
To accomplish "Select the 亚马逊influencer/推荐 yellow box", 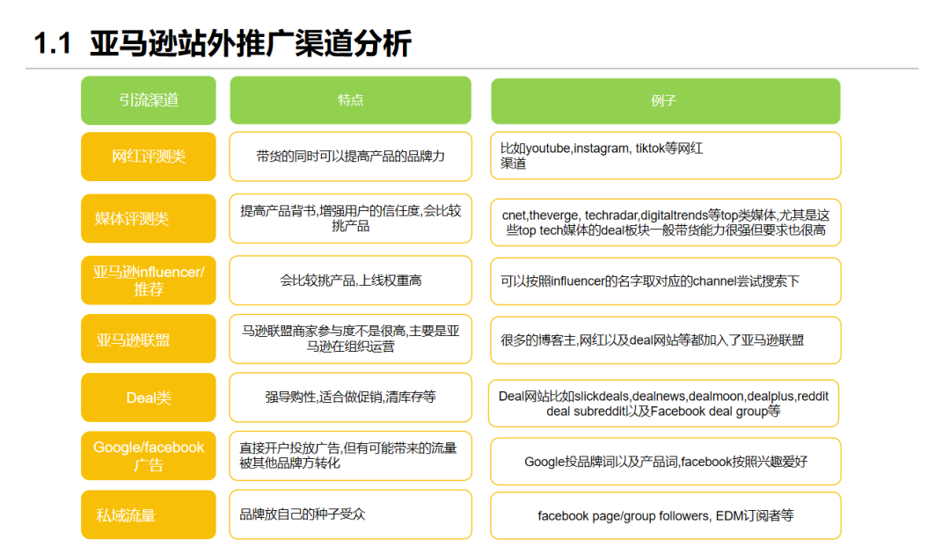I will coord(149,281).
